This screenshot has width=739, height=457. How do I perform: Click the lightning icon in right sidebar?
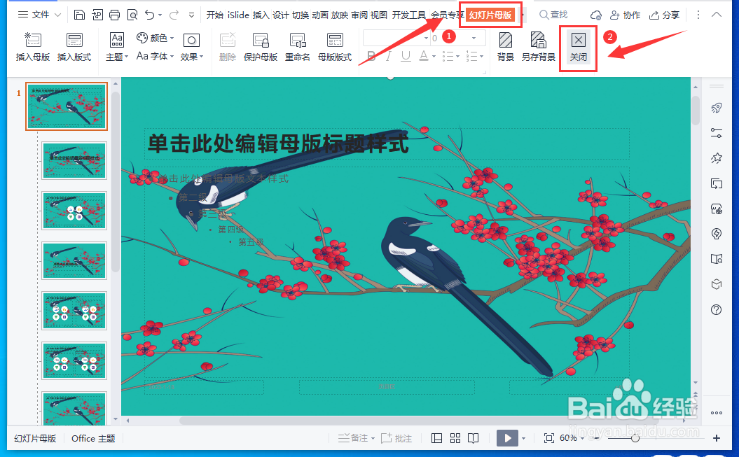(x=717, y=234)
